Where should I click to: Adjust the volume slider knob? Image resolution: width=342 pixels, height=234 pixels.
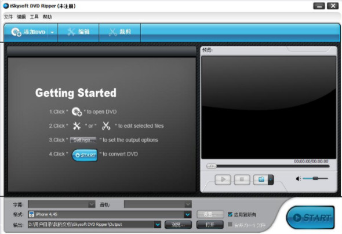[x=315, y=178]
